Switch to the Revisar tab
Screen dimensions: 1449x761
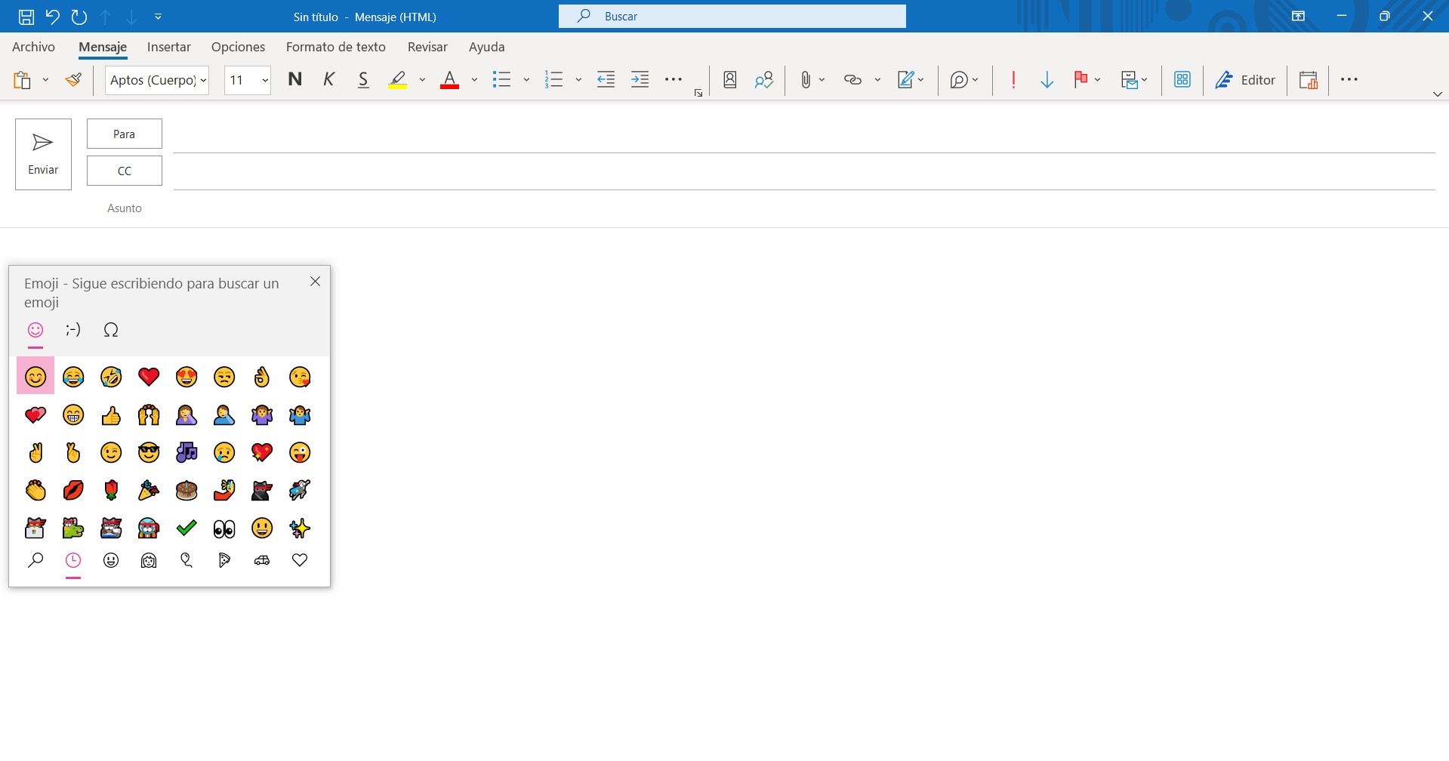click(427, 47)
